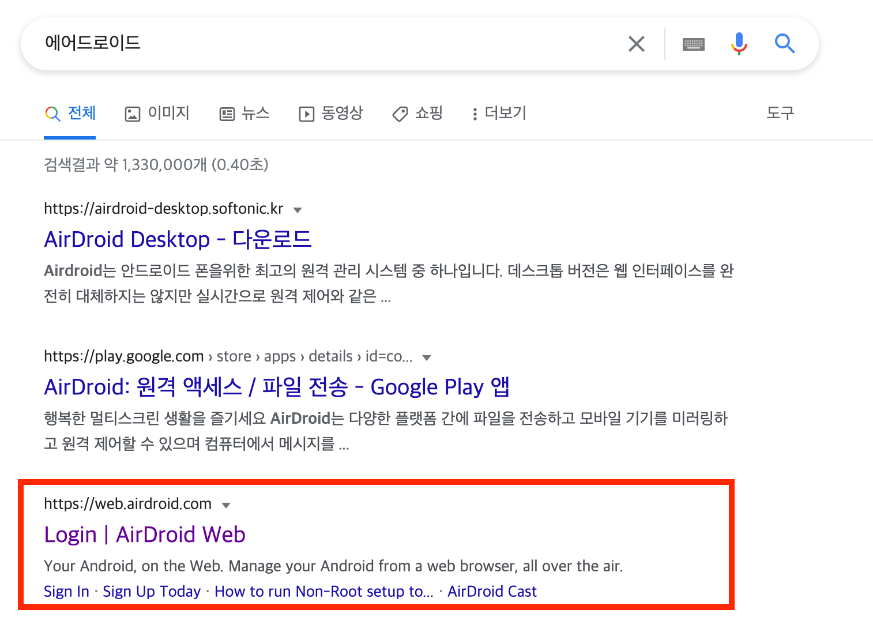The image size is (873, 625).
Task: Switch to the 쇼핑 tab
Action: point(417,113)
